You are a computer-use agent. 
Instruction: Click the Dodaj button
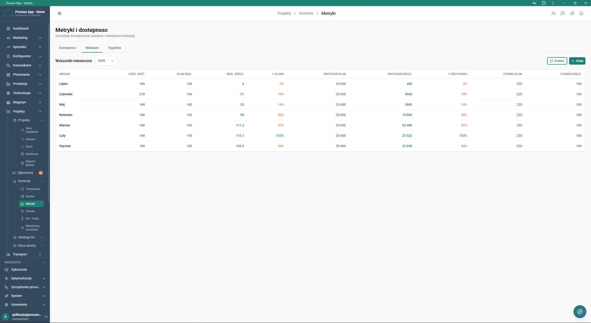(577, 61)
